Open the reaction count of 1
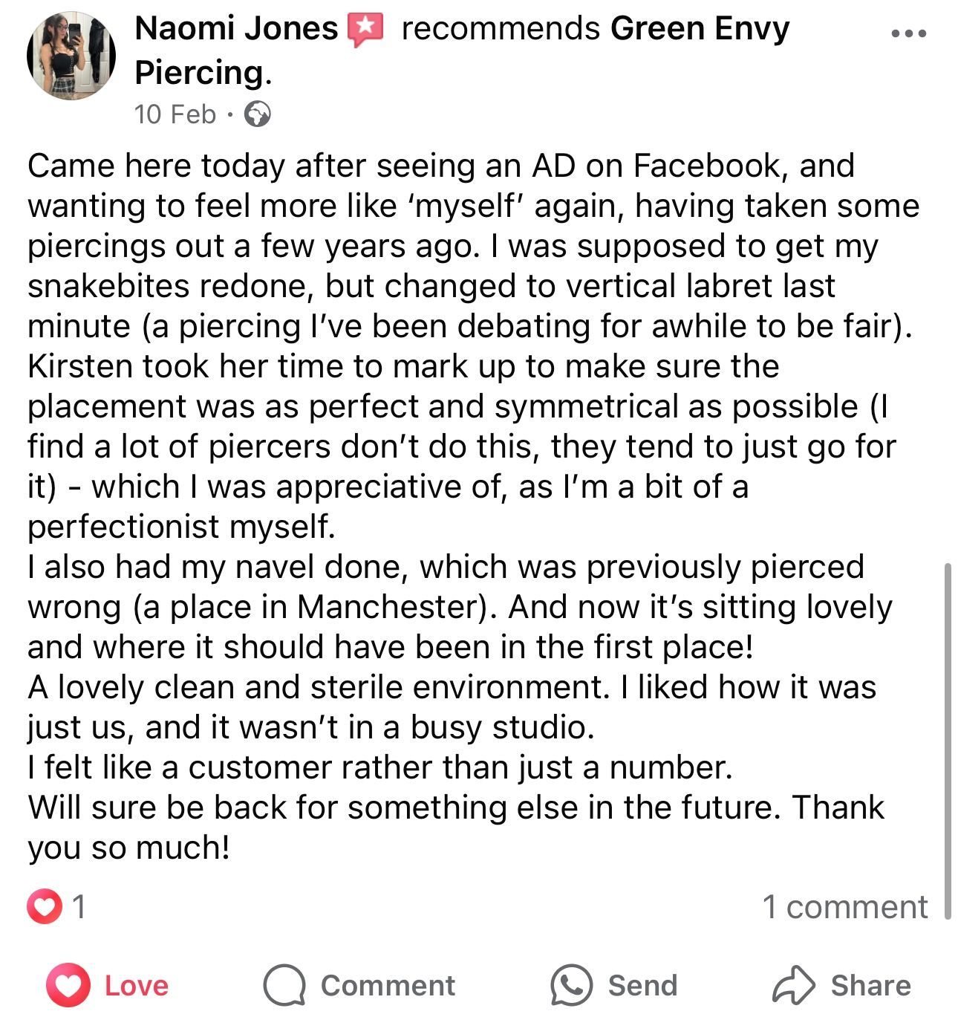Image resolution: width=958 pixels, height=1017 pixels. pos(79,906)
